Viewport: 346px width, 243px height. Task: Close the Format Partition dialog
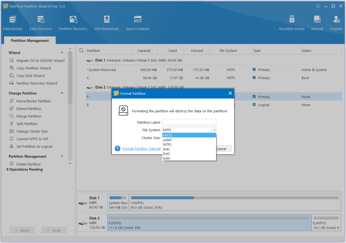230,93
